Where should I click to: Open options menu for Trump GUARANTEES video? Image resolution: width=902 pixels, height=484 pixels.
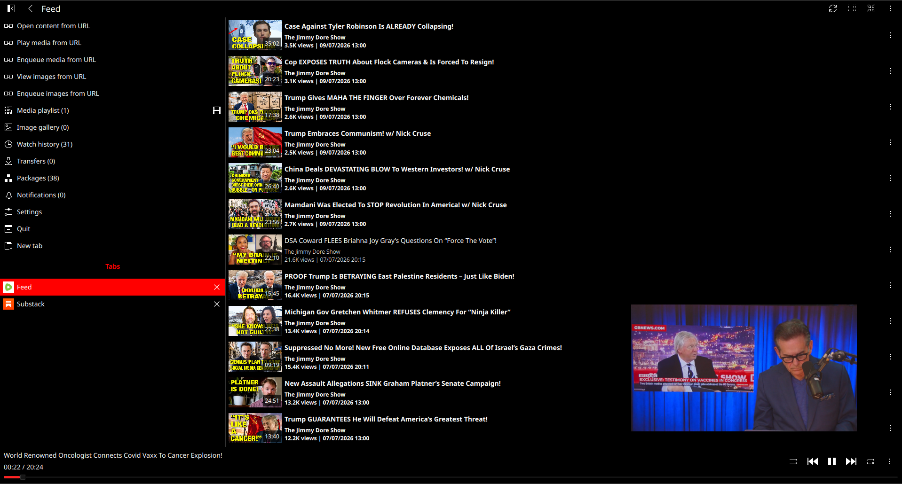point(891,428)
